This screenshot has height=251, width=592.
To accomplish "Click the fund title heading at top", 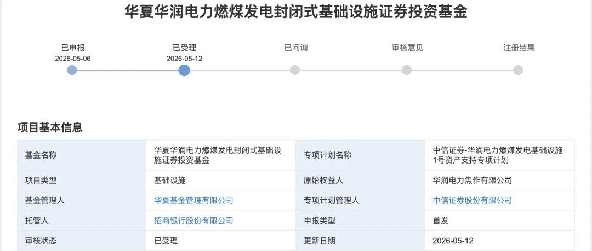I will tap(296, 11).
